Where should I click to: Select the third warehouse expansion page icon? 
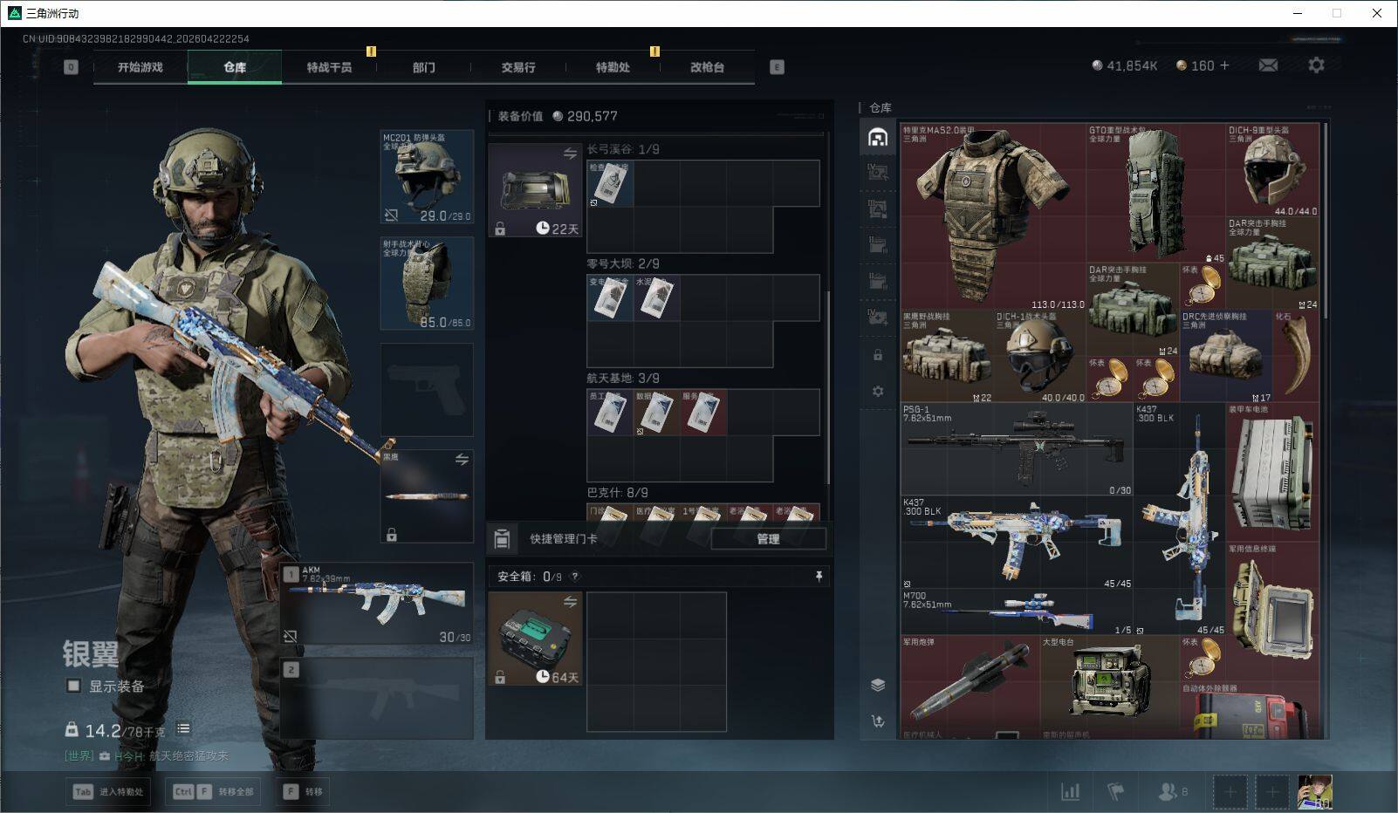coord(878,208)
